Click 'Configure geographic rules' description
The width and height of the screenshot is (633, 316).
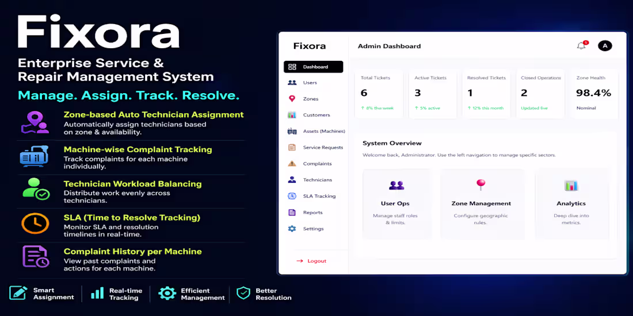tap(481, 219)
